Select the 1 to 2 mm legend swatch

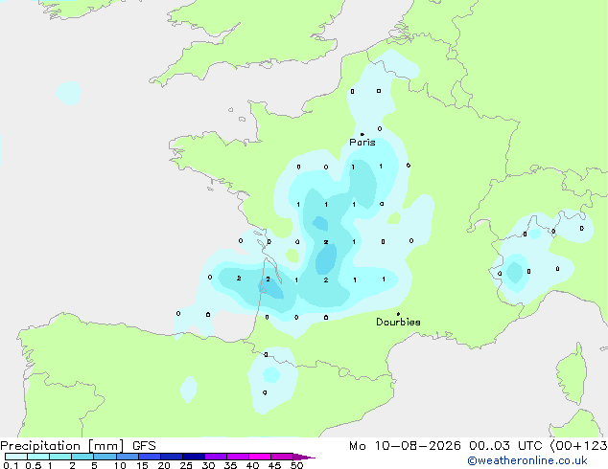[x=60, y=457]
